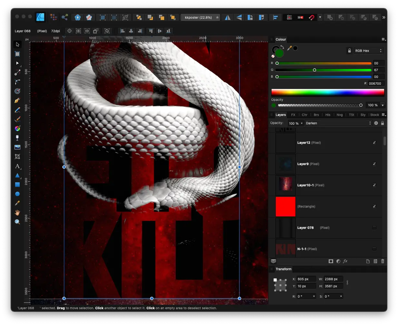Image resolution: width=398 pixels, height=325 pixels.
Task: Delete layer using the trash icon
Action: 383,261
